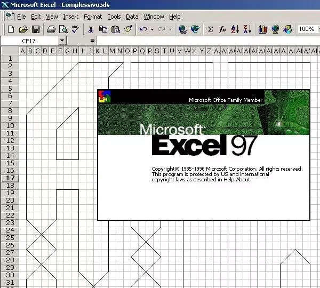Open the File menu
The width and height of the screenshot is (320, 288).
[21, 17]
